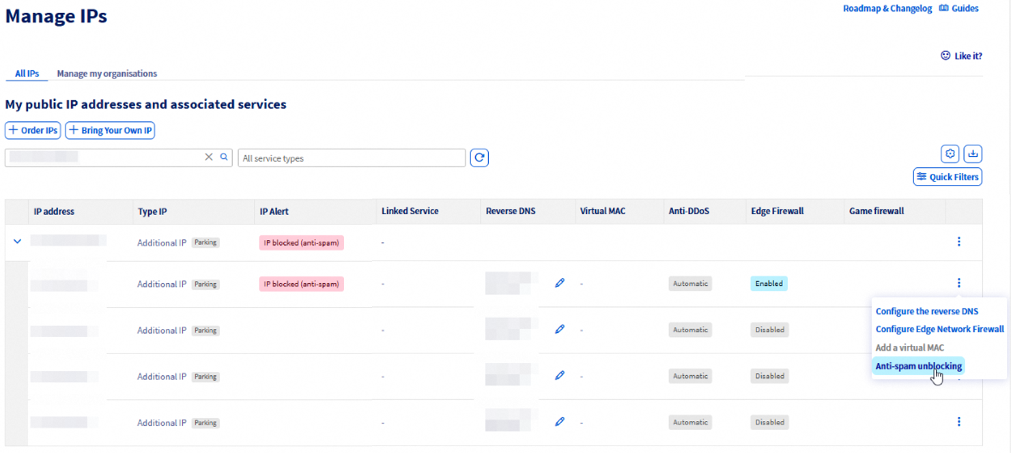This screenshot has width=1011, height=453.
Task: Click the smiley icon beside Like it?
Action: coord(945,56)
